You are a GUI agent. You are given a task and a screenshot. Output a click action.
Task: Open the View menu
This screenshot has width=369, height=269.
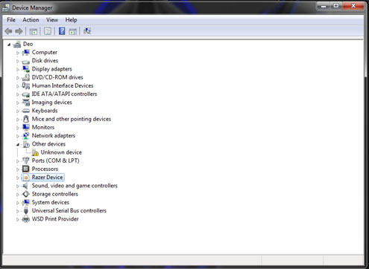52,20
